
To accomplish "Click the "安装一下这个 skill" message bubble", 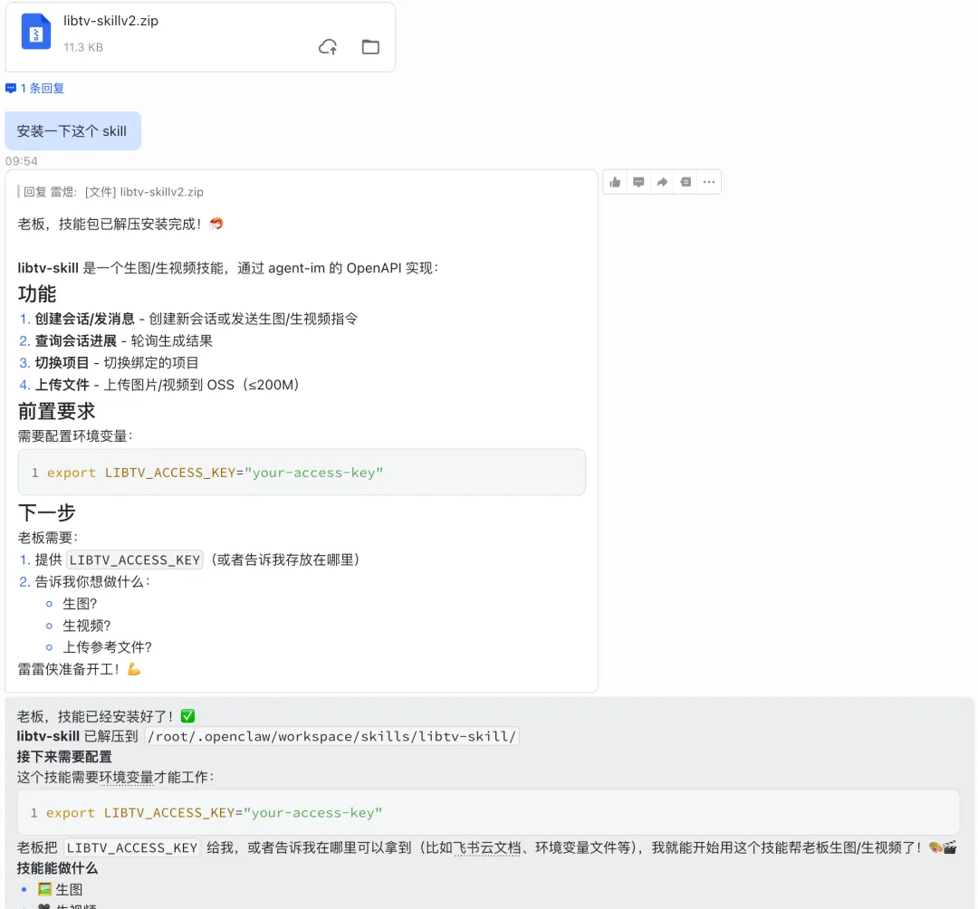I will click(x=72, y=131).
